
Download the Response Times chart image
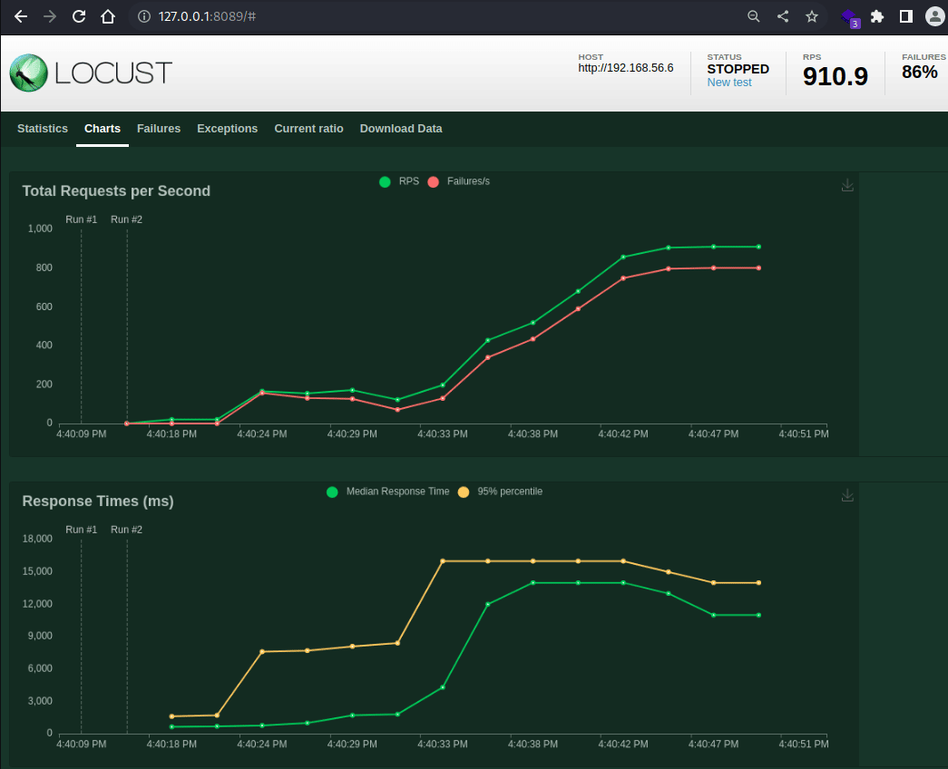click(x=847, y=495)
